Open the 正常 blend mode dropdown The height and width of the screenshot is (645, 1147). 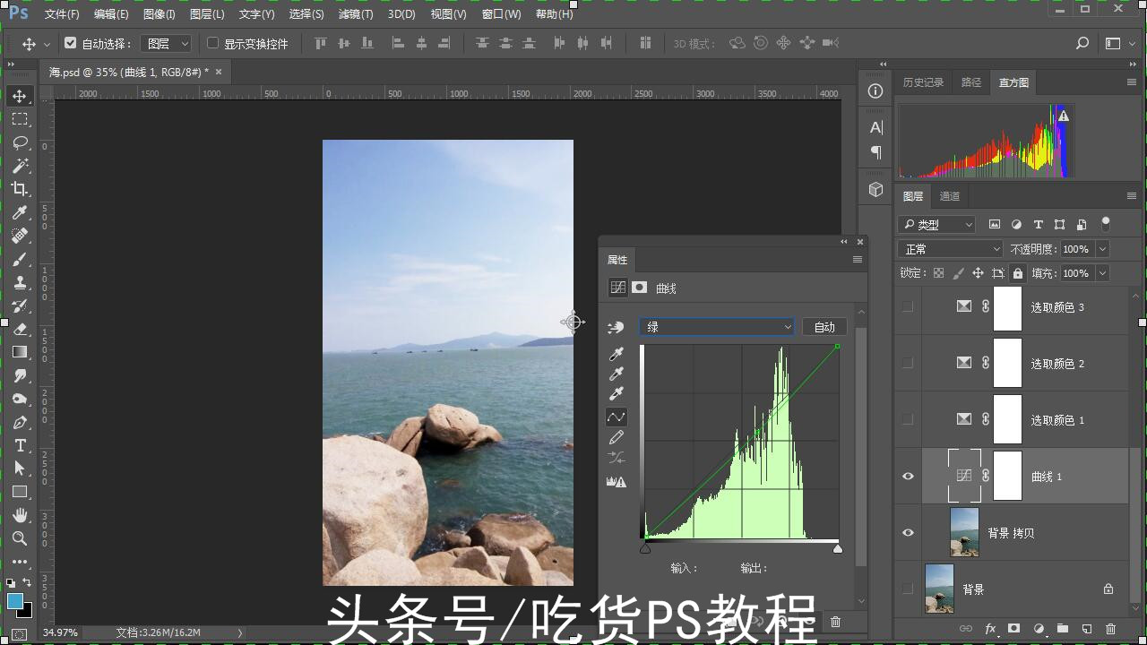pyautogui.click(x=950, y=248)
